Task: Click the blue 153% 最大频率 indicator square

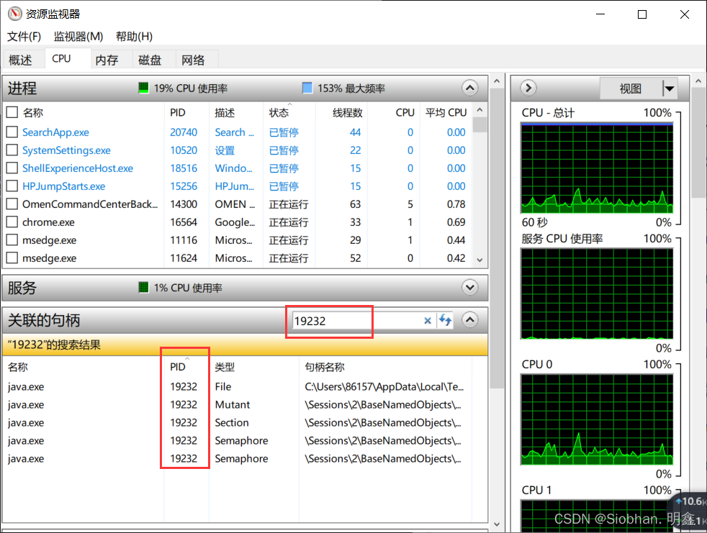Action: click(307, 88)
